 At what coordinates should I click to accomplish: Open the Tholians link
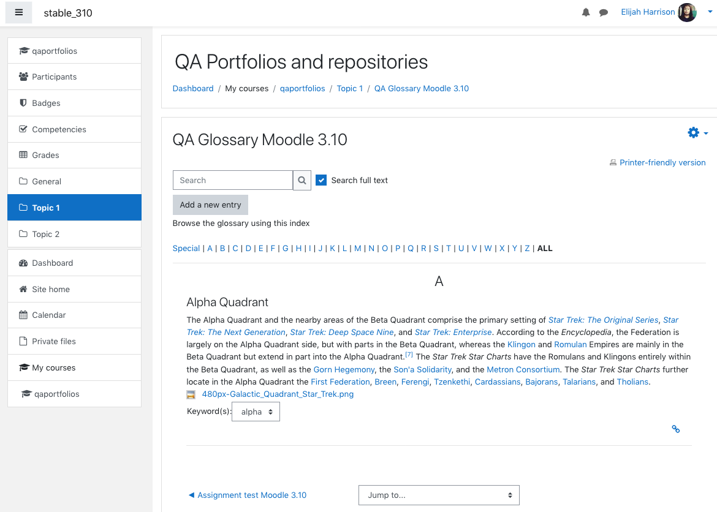point(632,382)
